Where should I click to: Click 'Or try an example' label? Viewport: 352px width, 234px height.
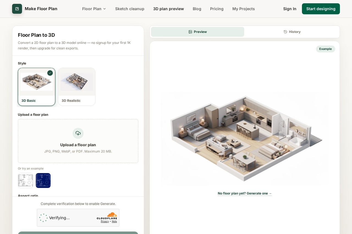pos(31,168)
